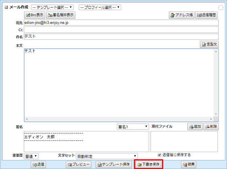The height and width of the screenshot is (169, 227).
Task: Open the アドレス帳 address book
Action: (181, 15)
